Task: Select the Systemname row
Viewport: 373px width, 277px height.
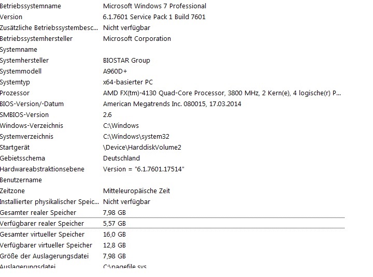Action: 19,50
